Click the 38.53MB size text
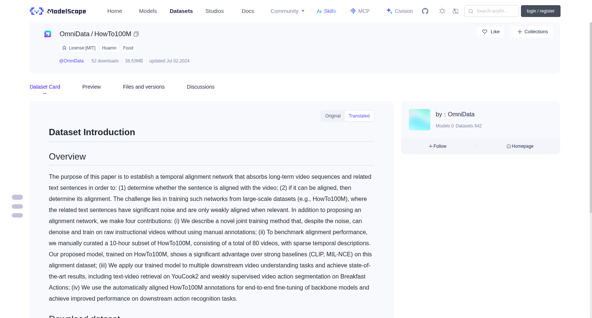 tap(134, 61)
